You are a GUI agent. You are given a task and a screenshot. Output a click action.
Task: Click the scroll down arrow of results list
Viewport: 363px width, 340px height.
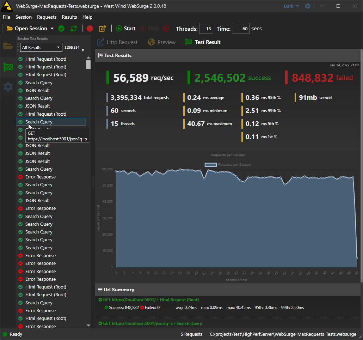click(88, 326)
